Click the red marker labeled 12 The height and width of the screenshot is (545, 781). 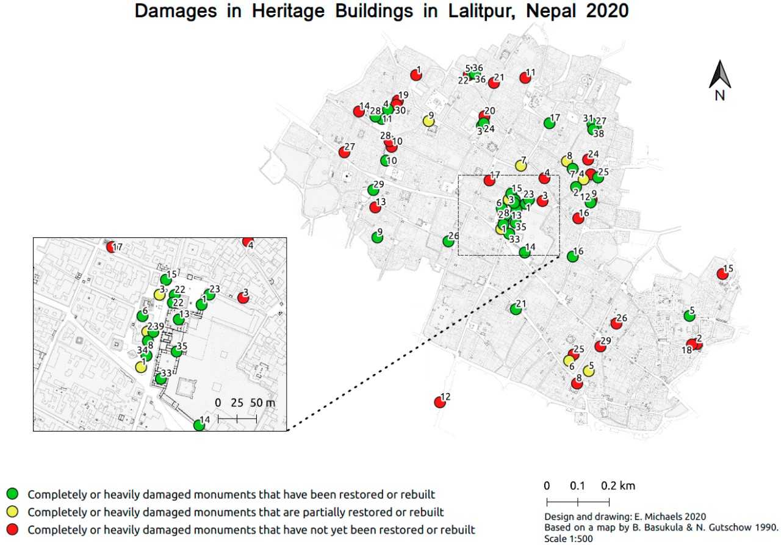pyautogui.click(x=439, y=402)
